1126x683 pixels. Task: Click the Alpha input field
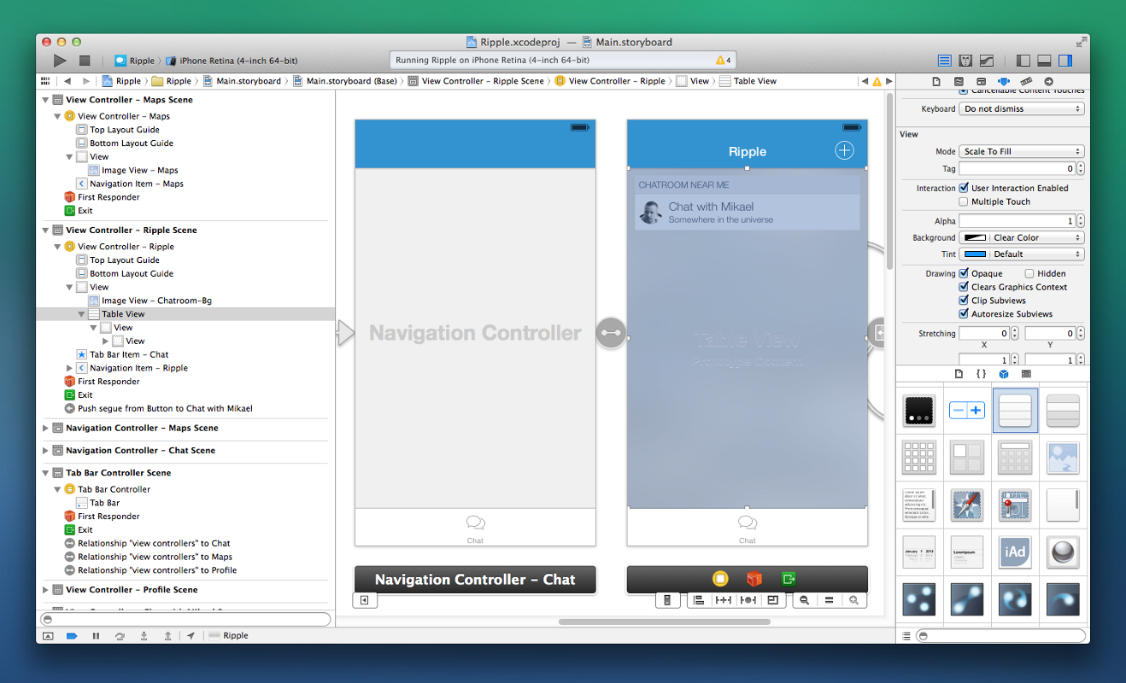(1016, 221)
